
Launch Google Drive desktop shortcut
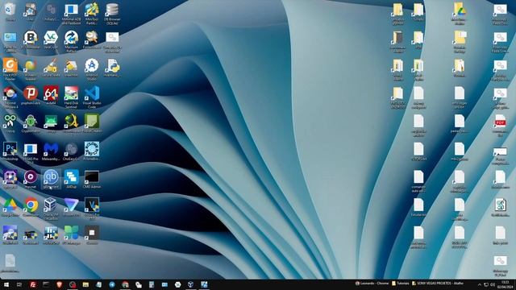point(10,208)
